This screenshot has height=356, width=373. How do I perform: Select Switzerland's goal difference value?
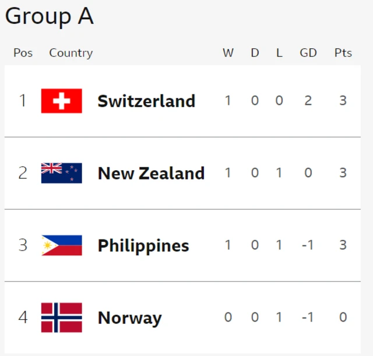click(308, 100)
